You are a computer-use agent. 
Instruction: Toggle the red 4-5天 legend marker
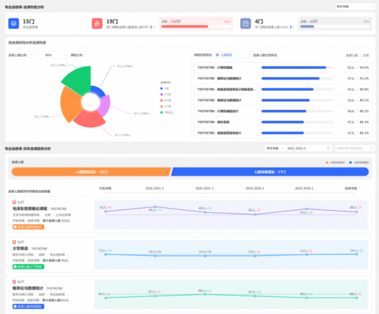(162, 100)
